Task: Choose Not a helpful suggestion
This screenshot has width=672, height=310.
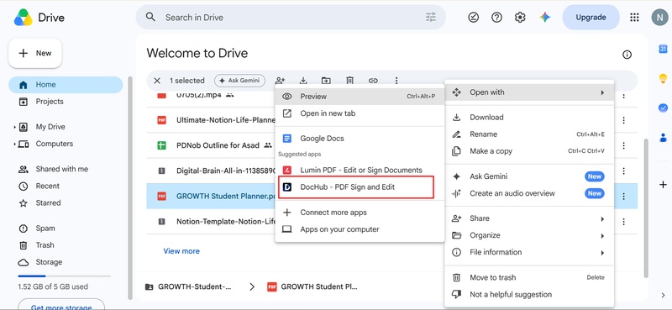Action: coord(529,295)
